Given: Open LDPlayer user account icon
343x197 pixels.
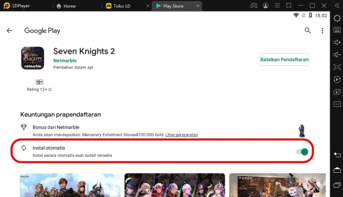Looking at the screenshot, I should point(265,5).
